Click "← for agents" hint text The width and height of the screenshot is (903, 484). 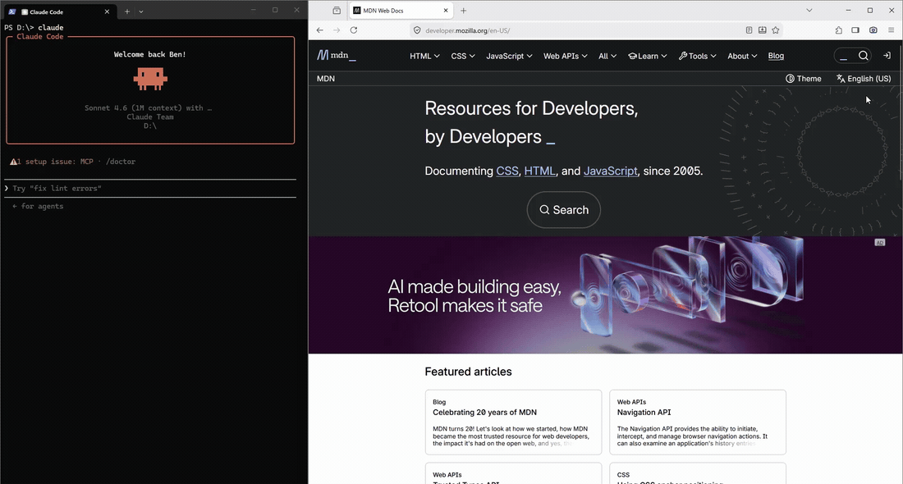(38, 206)
